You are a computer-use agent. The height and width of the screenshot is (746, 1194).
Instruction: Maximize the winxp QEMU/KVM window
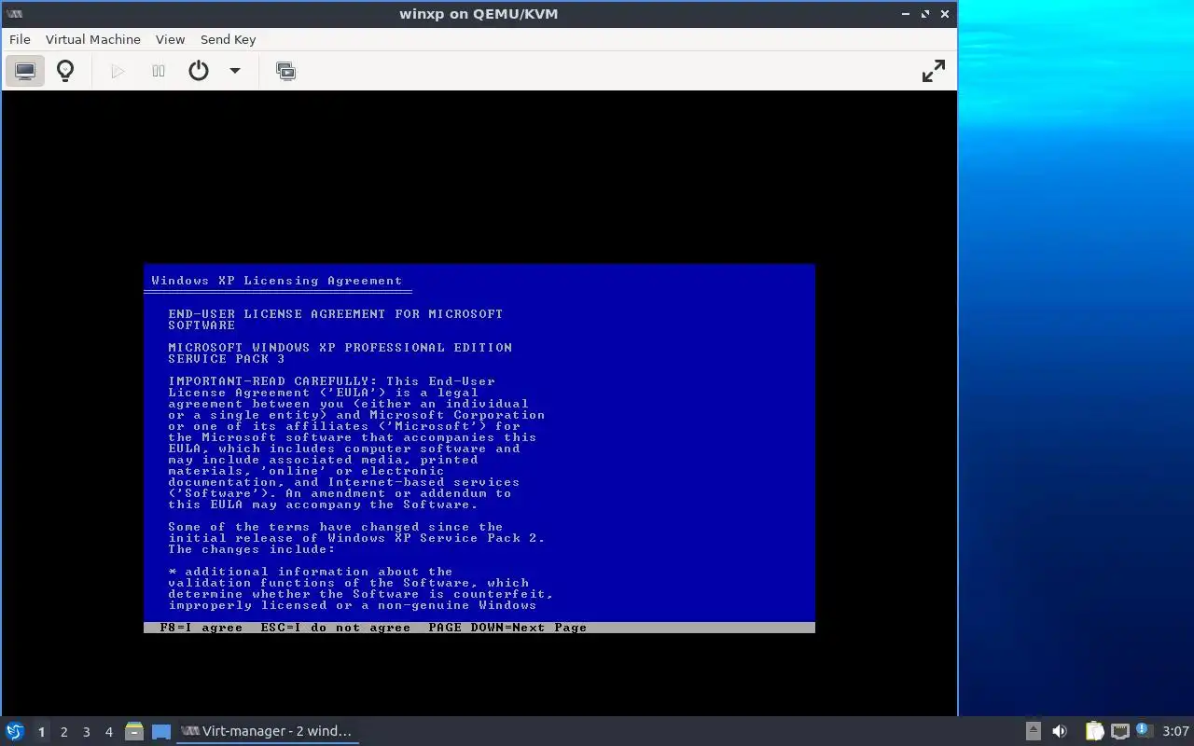(x=925, y=14)
